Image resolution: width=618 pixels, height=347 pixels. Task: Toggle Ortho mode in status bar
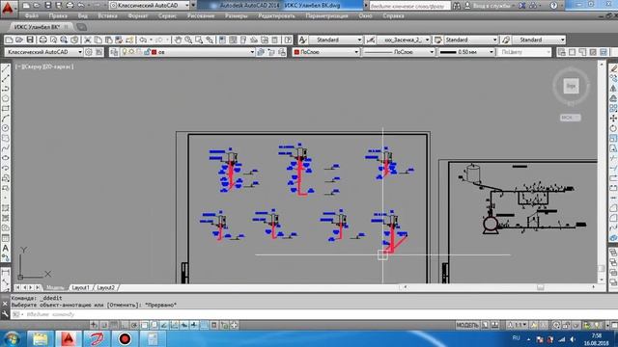125,325
